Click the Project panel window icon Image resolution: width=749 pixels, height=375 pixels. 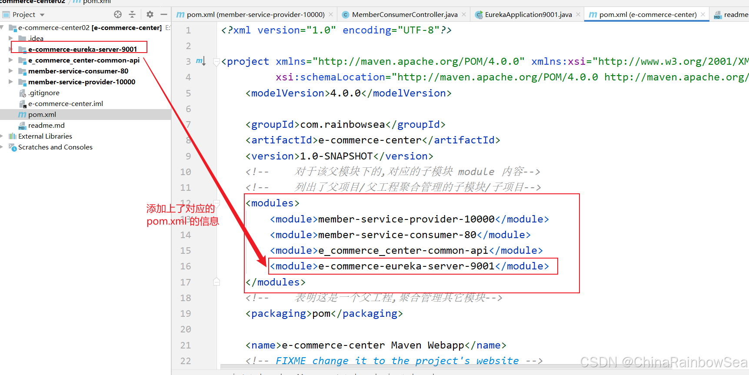click(6, 15)
